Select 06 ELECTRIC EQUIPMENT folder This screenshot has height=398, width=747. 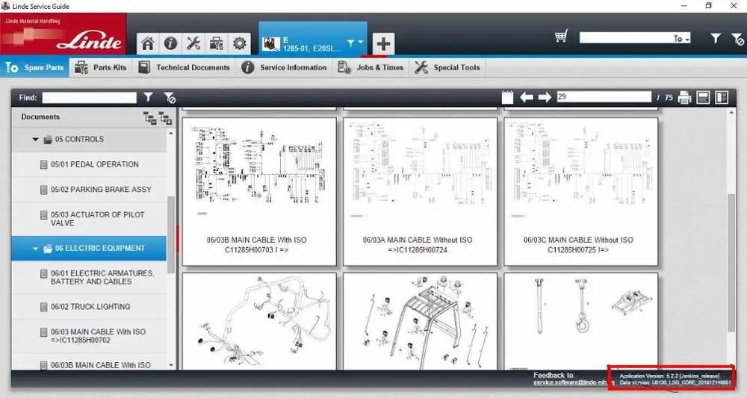tap(89, 248)
